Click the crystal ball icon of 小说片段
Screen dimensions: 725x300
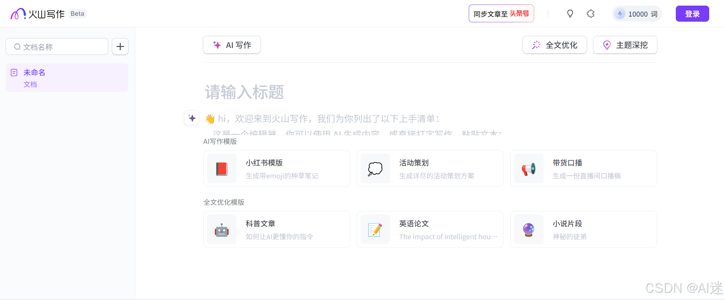click(529, 229)
